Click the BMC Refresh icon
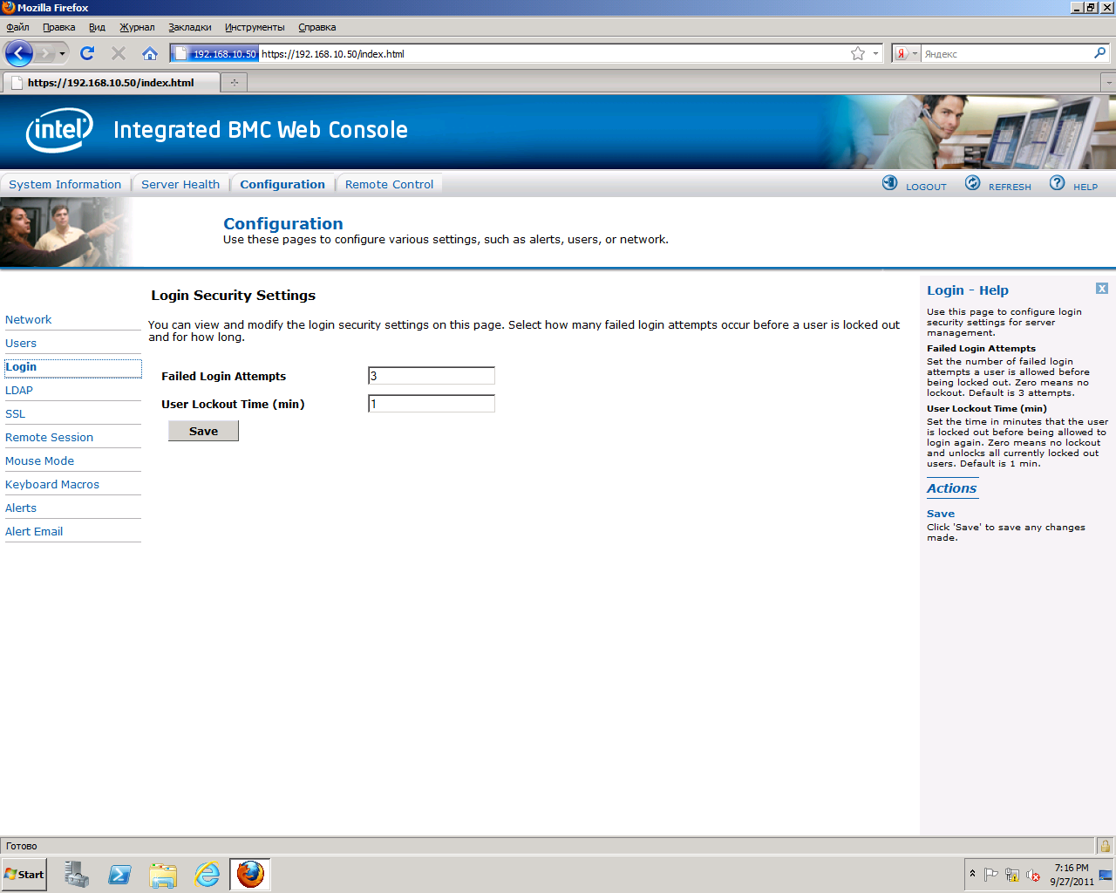Image resolution: width=1116 pixels, height=893 pixels. tap(972, 183)
